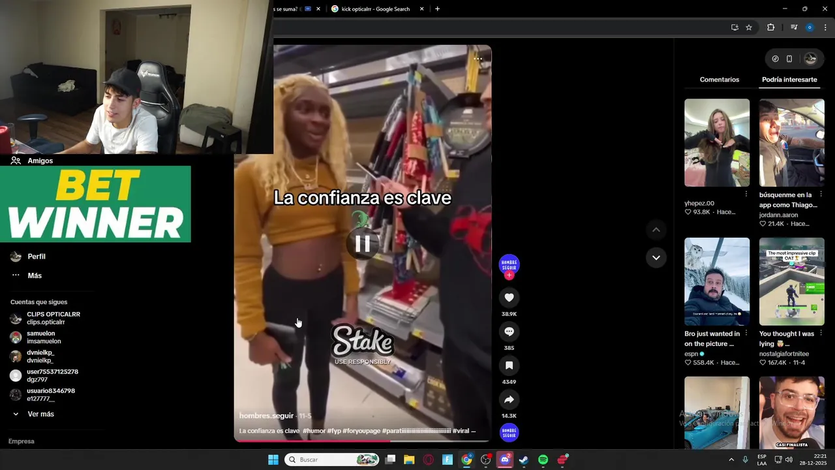
Task: Open Chrome extensions puzzle icon
Action: (x=771, y=27)
